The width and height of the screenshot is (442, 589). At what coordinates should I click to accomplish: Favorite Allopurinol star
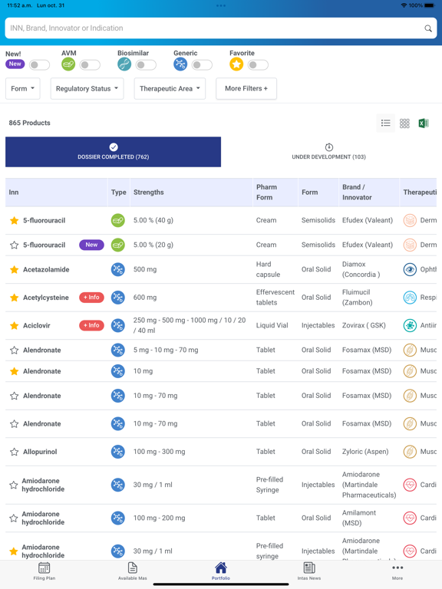click(15, 452)
